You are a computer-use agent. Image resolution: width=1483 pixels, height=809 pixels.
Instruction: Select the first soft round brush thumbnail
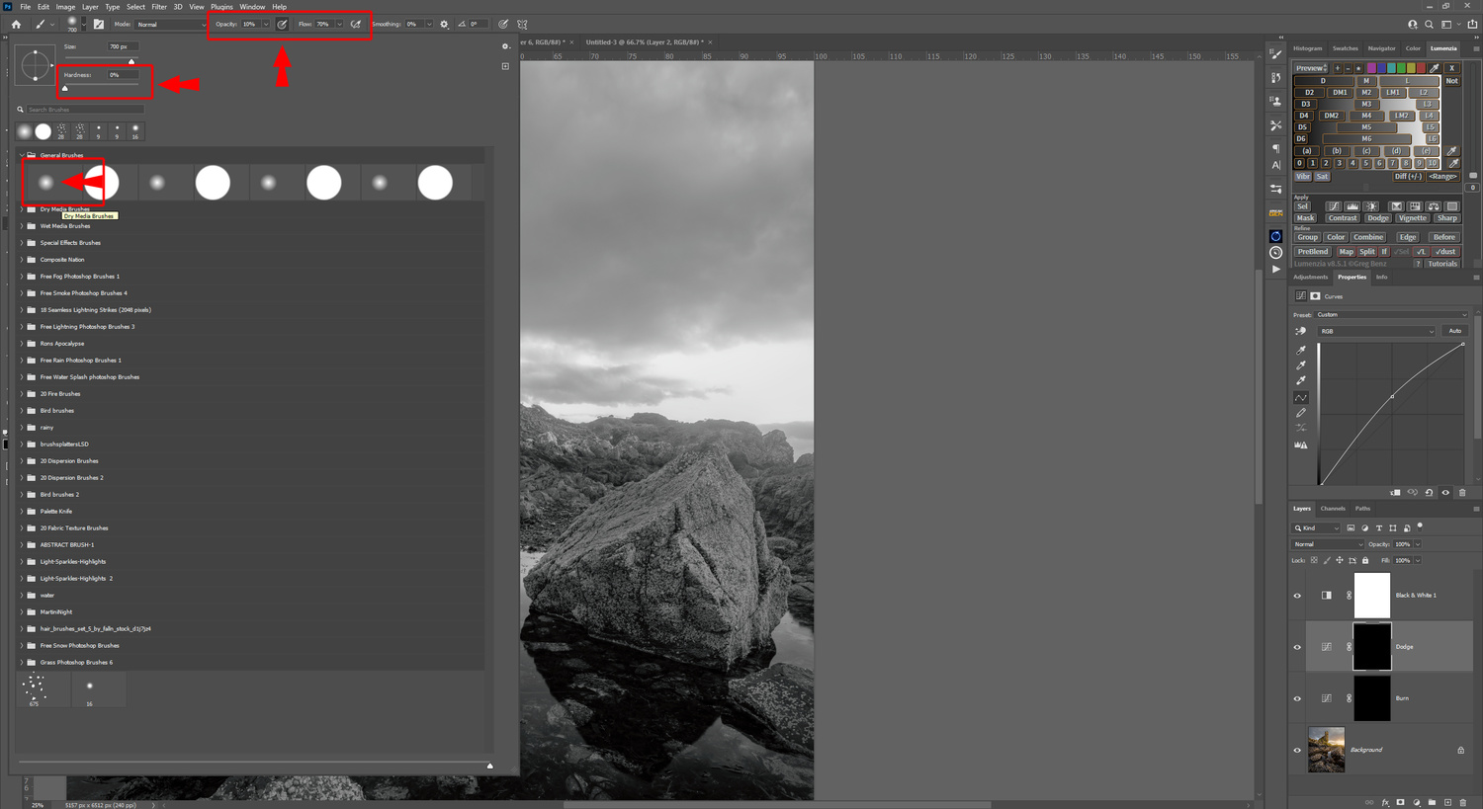pyautogui.click(x=45, y=183)
